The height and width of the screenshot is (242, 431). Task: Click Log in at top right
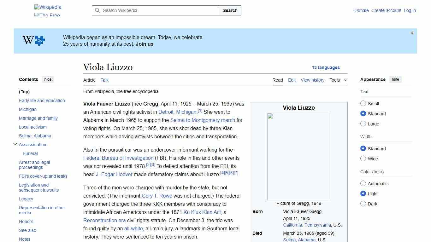[410, 10]
